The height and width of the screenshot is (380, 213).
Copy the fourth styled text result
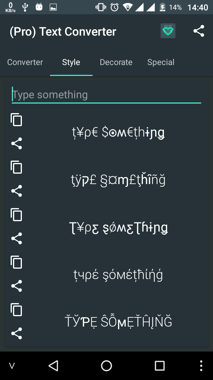tap(17, 262)
